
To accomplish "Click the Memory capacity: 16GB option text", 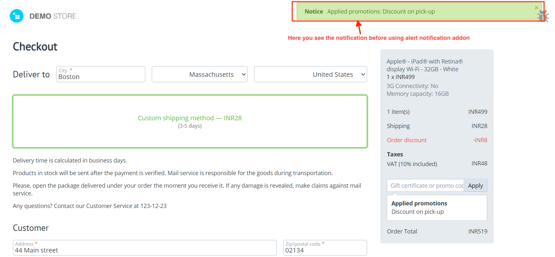I will click(x=417, y=94).
